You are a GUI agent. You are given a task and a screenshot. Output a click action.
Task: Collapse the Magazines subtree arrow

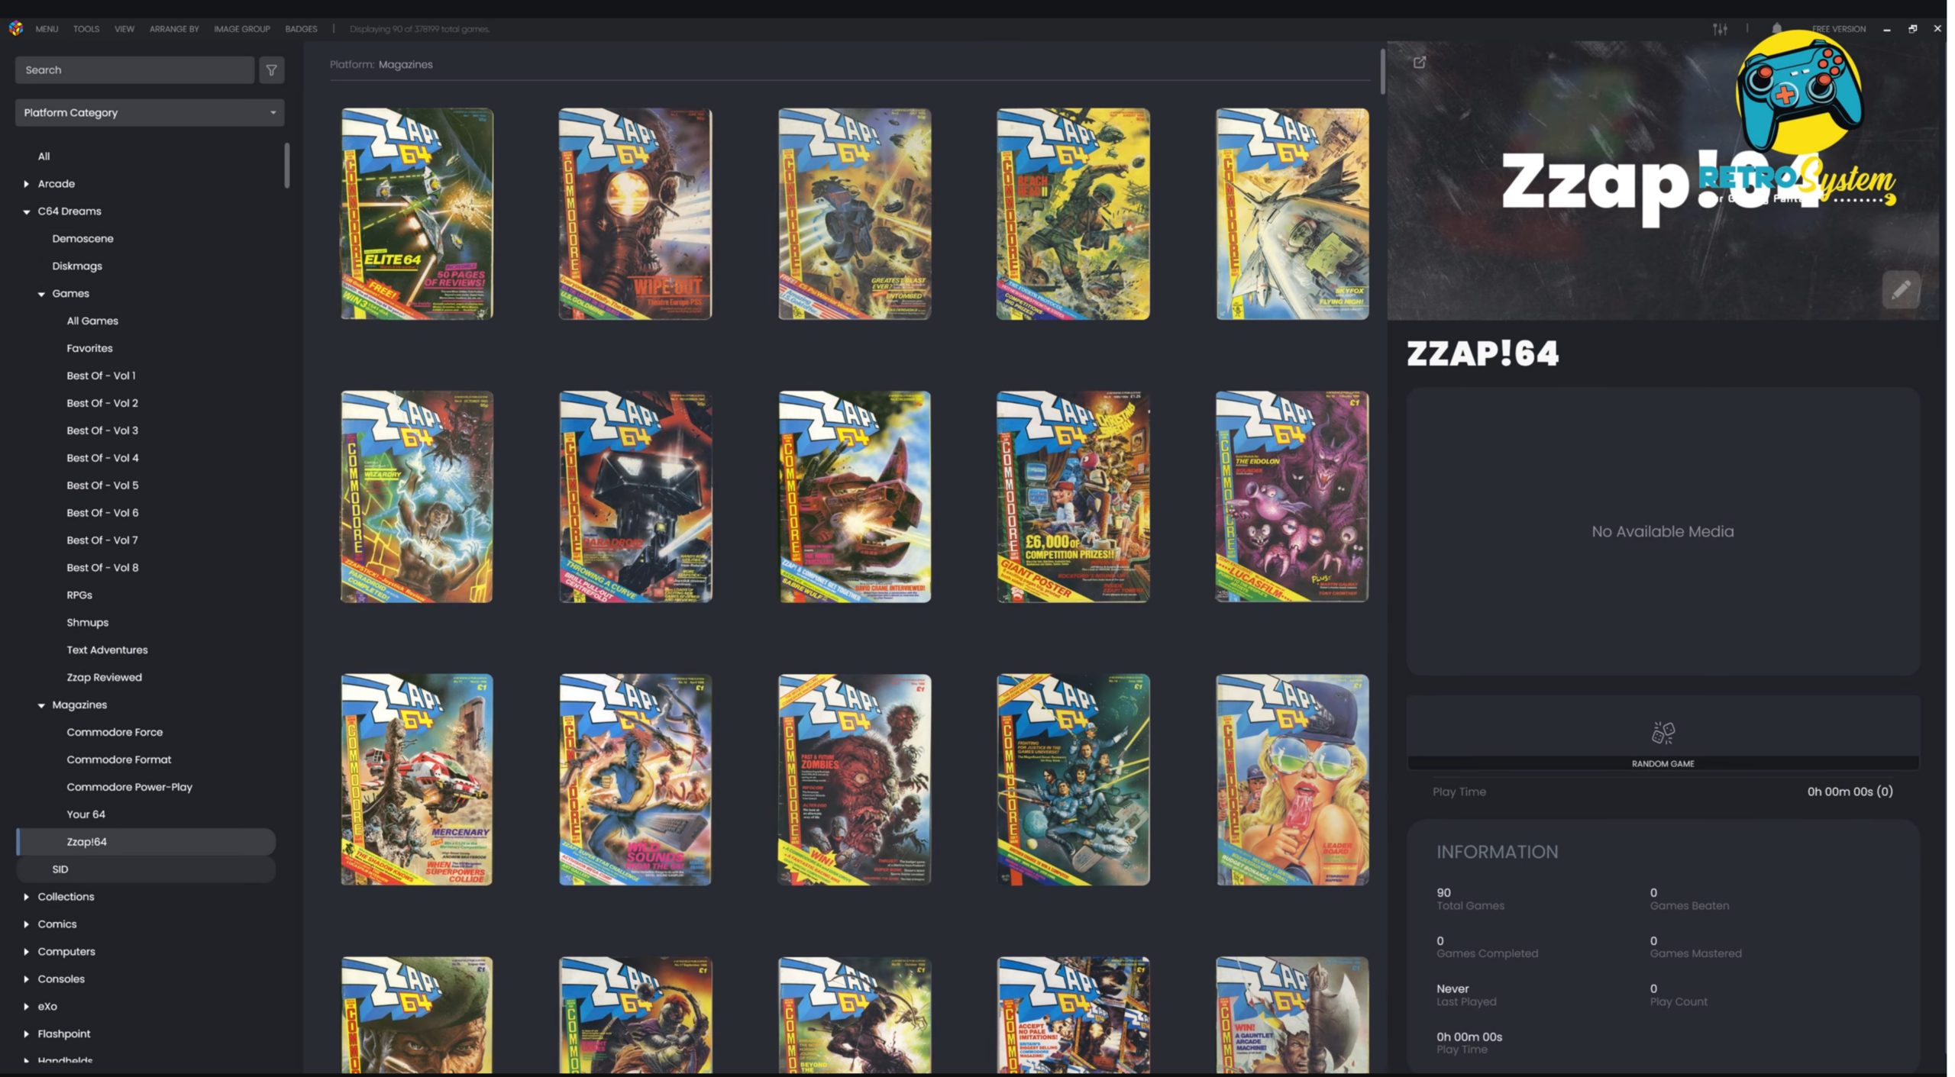pos(41,705)
